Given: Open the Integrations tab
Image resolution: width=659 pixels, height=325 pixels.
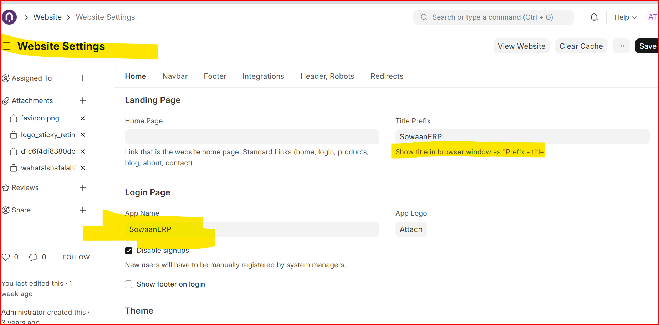Looking at the screenshot, I should point(263,76).
